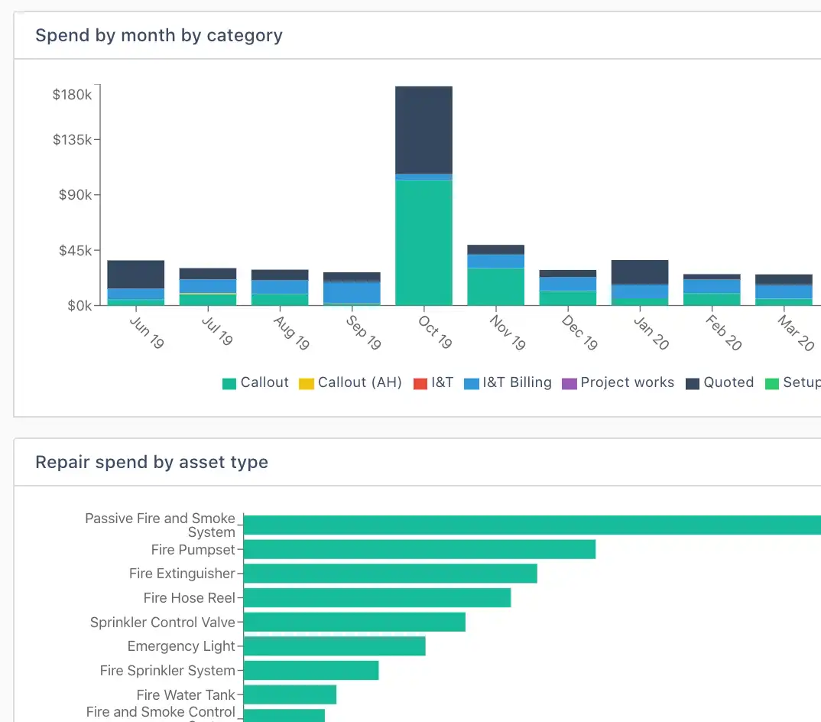Click the Quoted segment of the Oct 19 bar
This screenshot has width=821, height=722.
(x=423, y=130)
